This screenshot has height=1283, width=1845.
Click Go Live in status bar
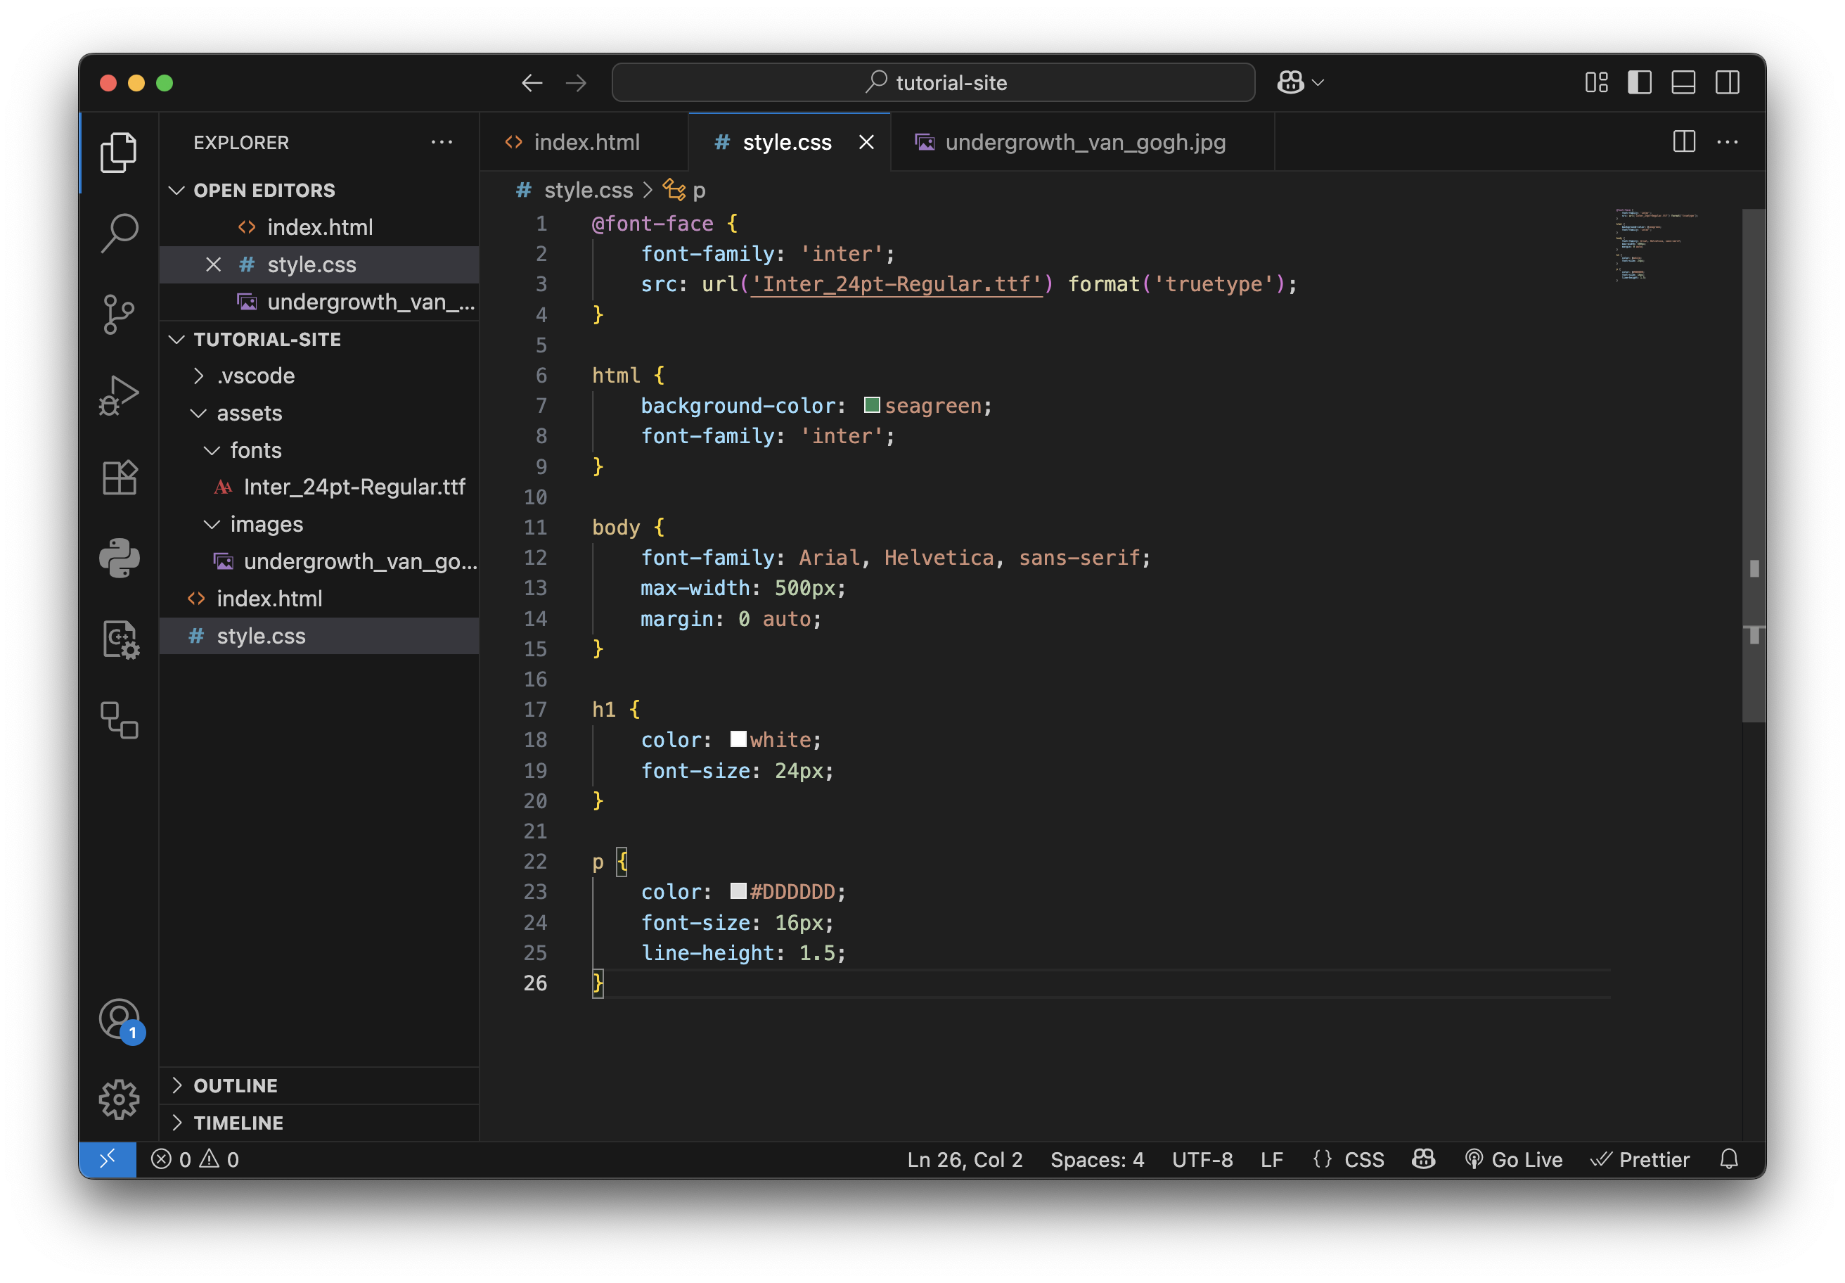point(1513,1159)
